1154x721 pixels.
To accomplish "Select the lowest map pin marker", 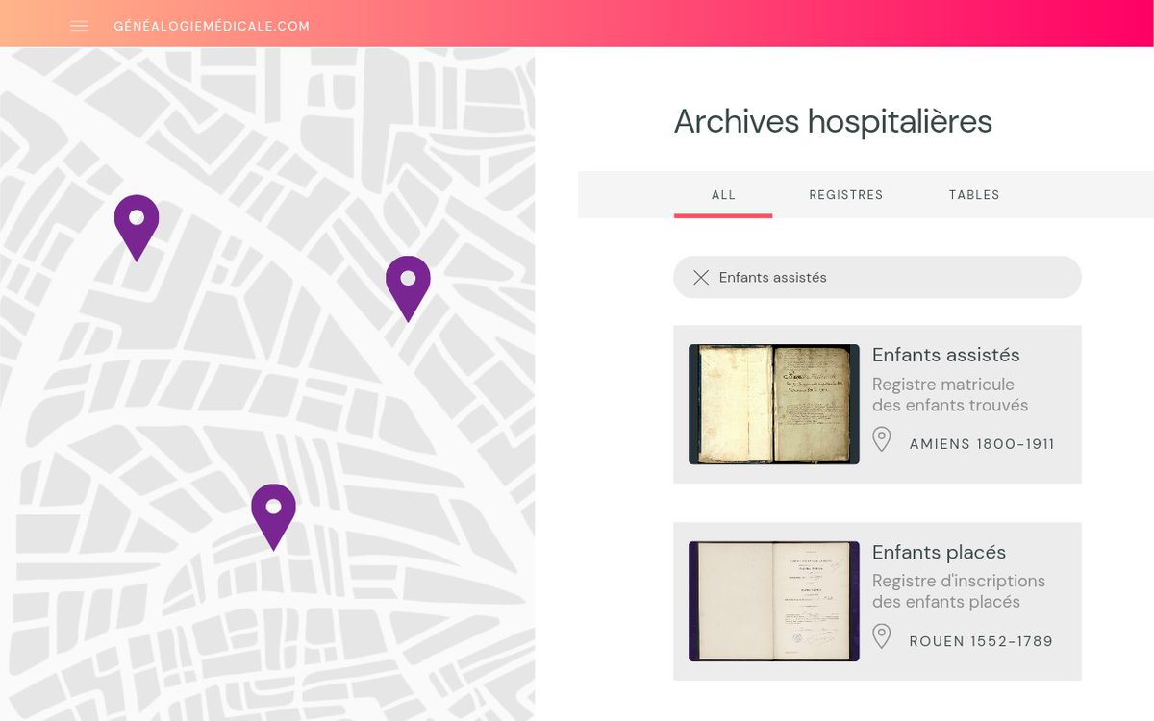I will coord(273,510).
